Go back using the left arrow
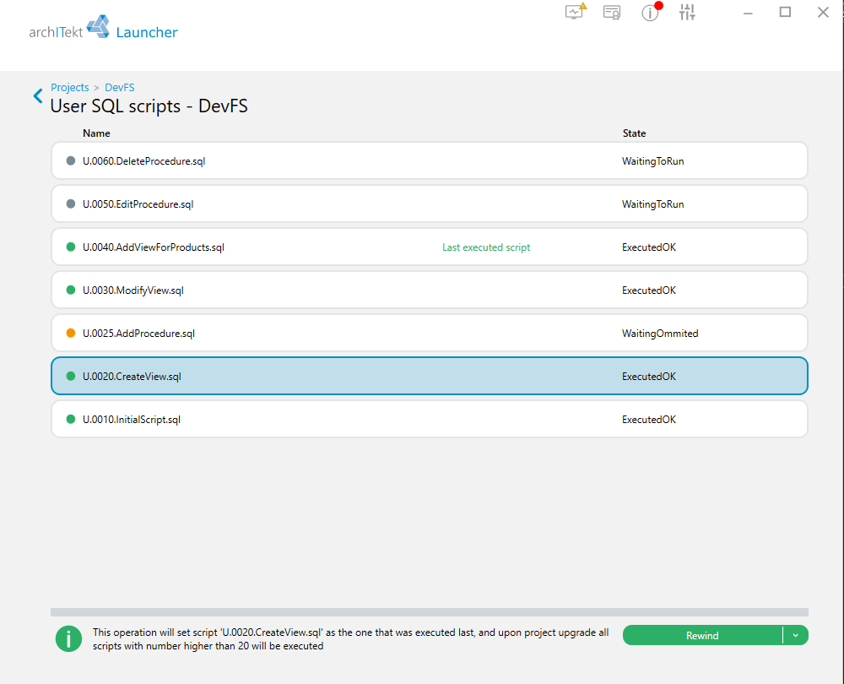This screenshot has width=844, height=684. 38,96
